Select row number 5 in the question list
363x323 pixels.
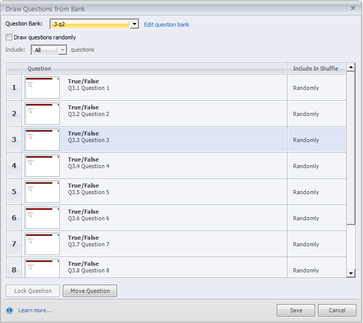click(x=14, y=192)
